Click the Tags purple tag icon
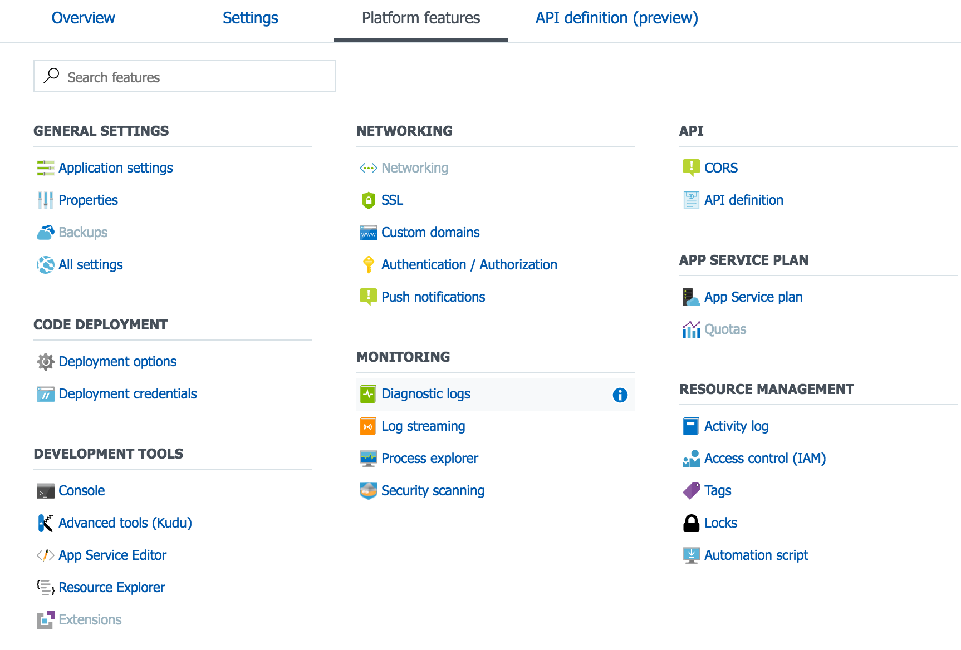This screenshot has width=961, height=650. [x=691, y=491]
